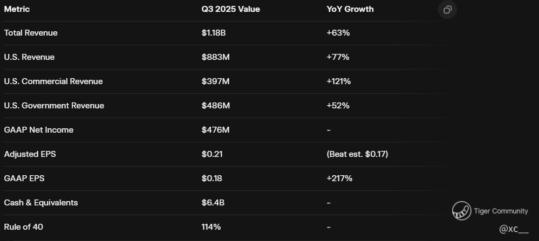The width and height of the screenshot is (539, 241).
Task: Click the Beat est. $0.17 cell
Action: 357,154
